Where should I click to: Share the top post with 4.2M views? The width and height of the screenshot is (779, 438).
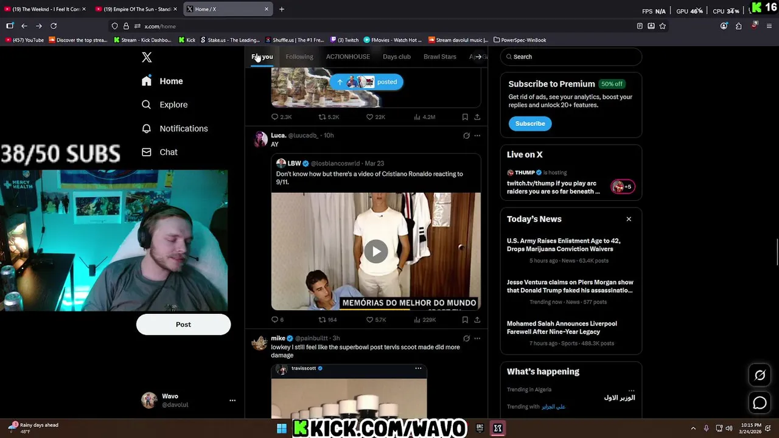[477, 117]
